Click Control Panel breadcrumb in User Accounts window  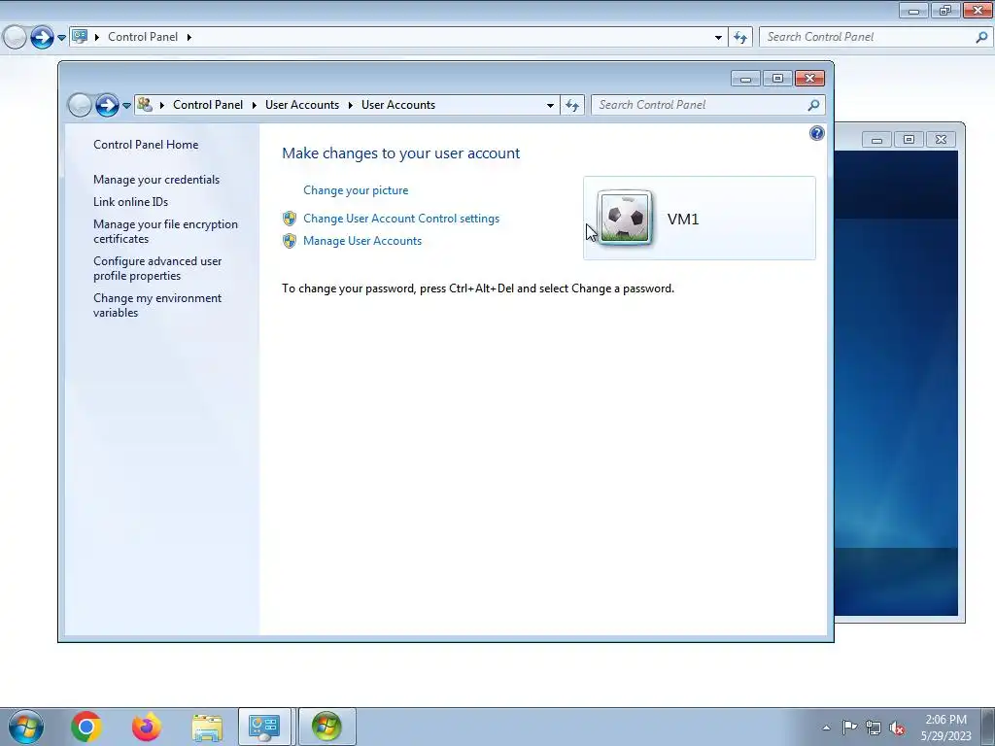point(208,105)
